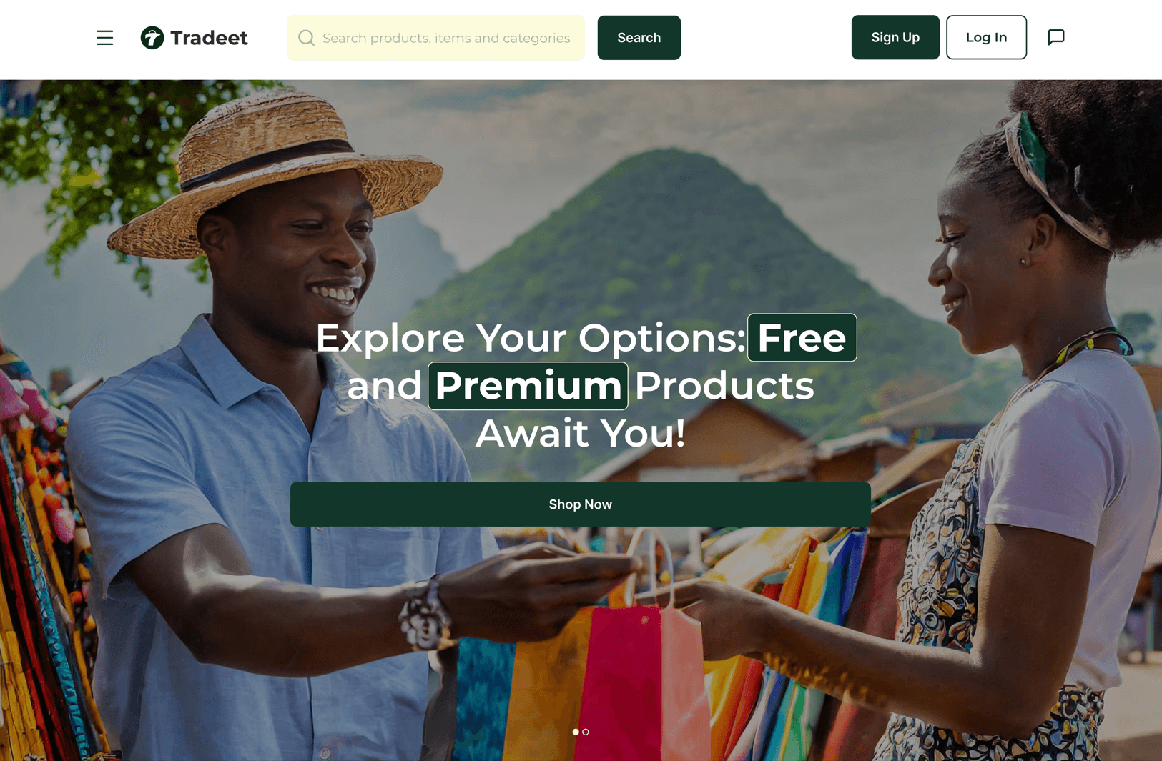
Task: Click the highlighted Free label
Action: (x=802, y=337)
